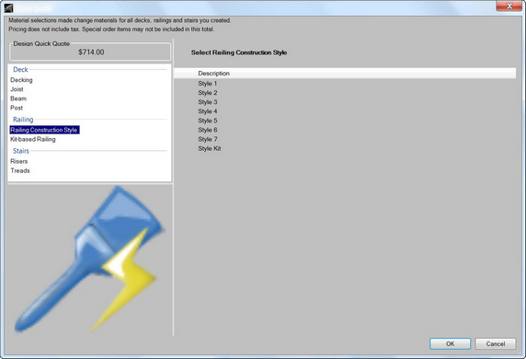Image resolution: width=526 pixels, height=359 pixels.
Task: Click the paintbrush lightning bolt image
Action: (89, 260)
